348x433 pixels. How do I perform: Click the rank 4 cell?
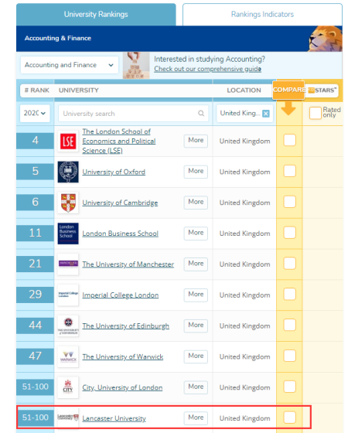coord(35,141)
